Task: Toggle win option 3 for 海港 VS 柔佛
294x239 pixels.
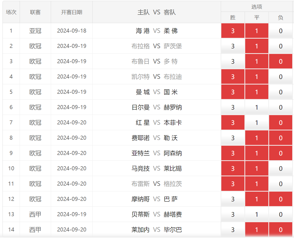Action: [x=233, y=31]
